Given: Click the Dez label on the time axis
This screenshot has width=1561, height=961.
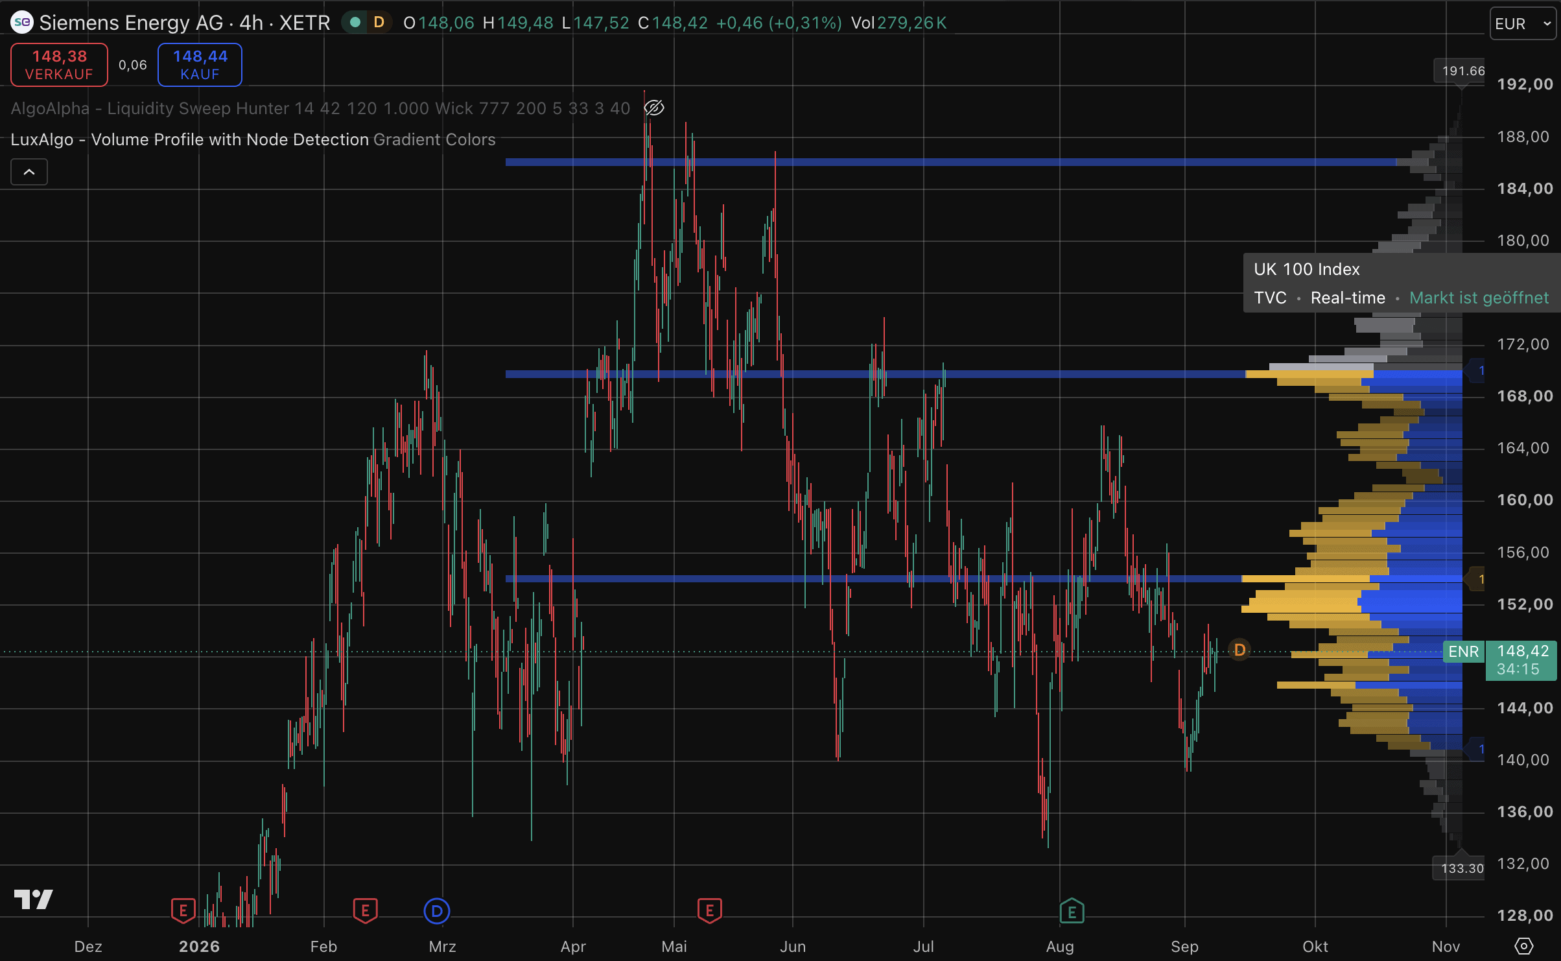Looking at the screenshot, I should (x=88, y=946).
